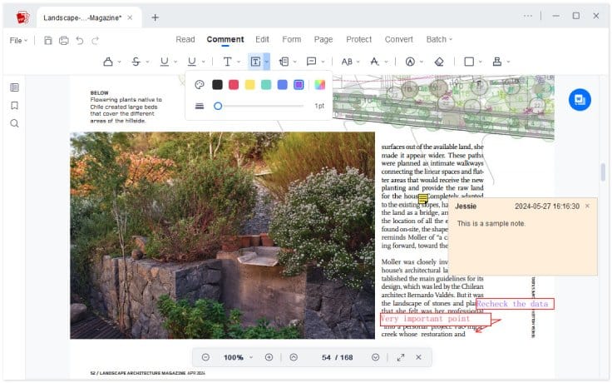
Task: Choose the red color swatch
Action: click(234, 84)
